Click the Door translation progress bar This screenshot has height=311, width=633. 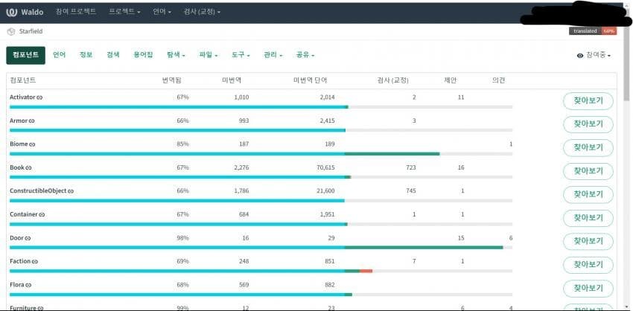(261, 248)
